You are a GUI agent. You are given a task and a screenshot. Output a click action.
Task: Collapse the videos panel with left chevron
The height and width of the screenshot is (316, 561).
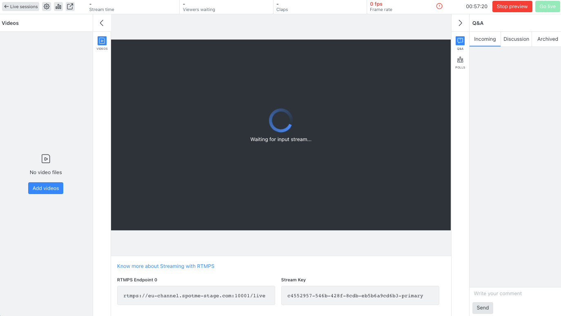click(x=102, y=23)
